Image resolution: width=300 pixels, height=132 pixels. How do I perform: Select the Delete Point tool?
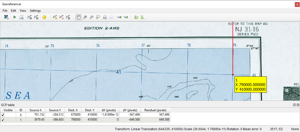pyautogui.click(x=61, y=17)
